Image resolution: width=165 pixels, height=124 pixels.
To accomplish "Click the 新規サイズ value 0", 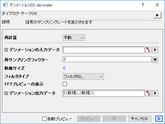I will [x=64, y=68].
